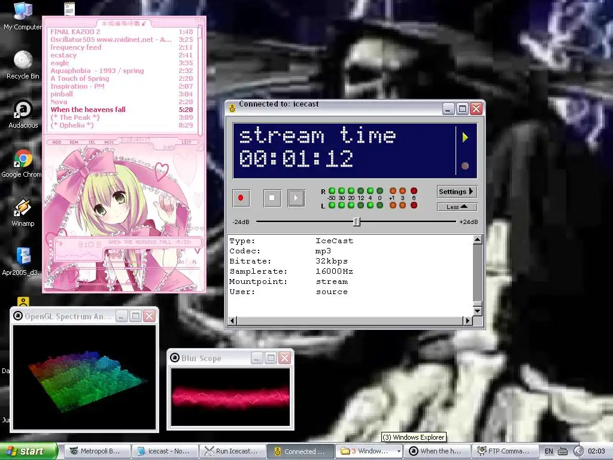Select 'FINAL KAZOO 2' in playlist
Viewport: 613px width, 460px height.
click(122, 32)
